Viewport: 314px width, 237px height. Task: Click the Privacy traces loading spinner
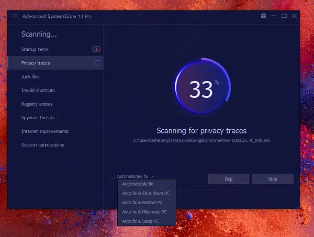(97, 63)
